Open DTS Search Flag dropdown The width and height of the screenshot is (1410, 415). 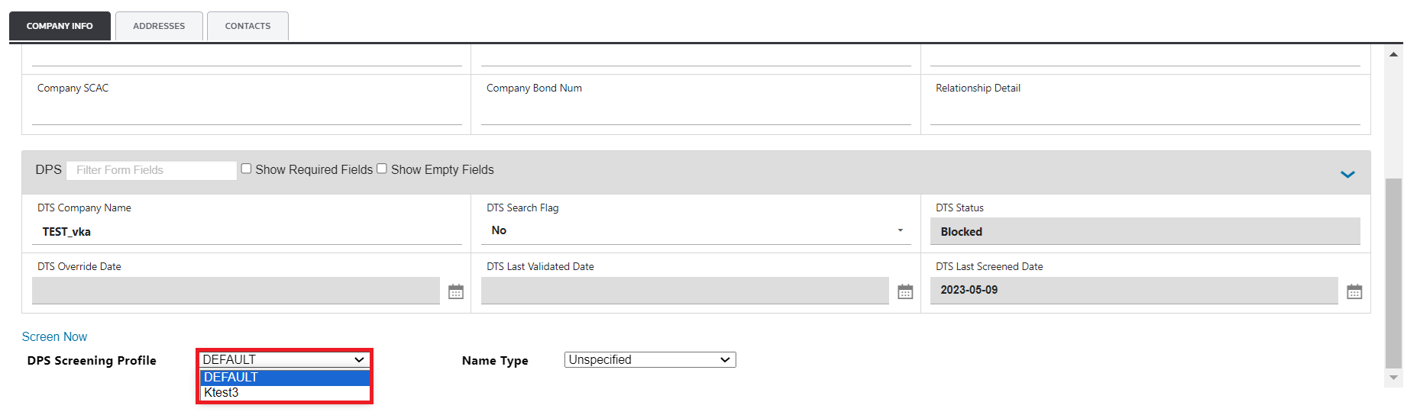click(x=695, y=230)
